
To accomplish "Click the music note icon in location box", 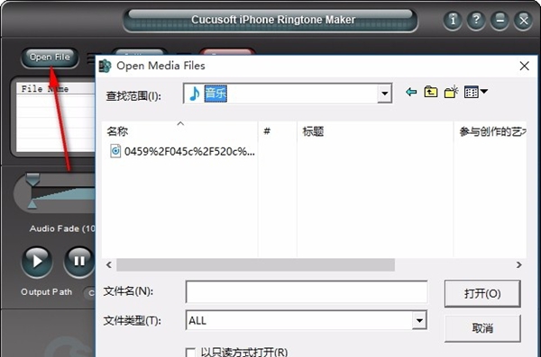I will pyautogui.click(x=194, y=94).
